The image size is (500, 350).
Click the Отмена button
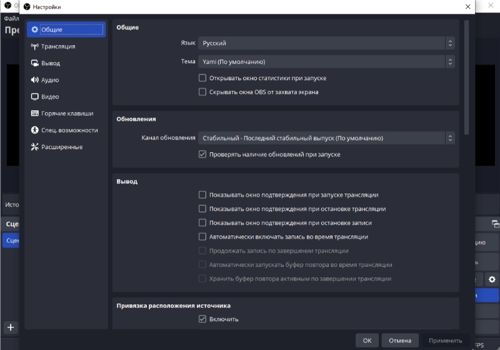coord(400,341)
